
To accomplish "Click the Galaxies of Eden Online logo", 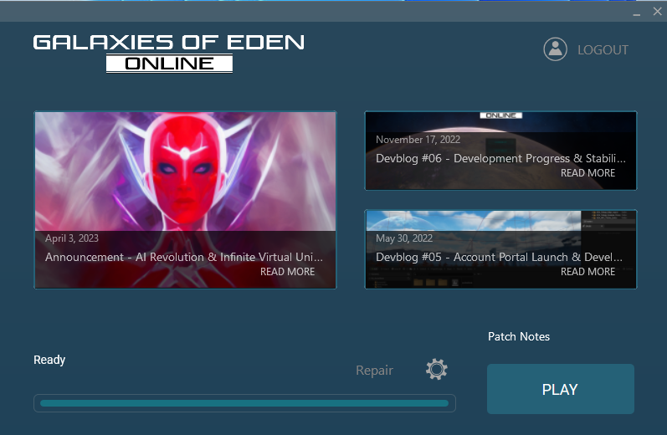I will [x=169, y=52].
